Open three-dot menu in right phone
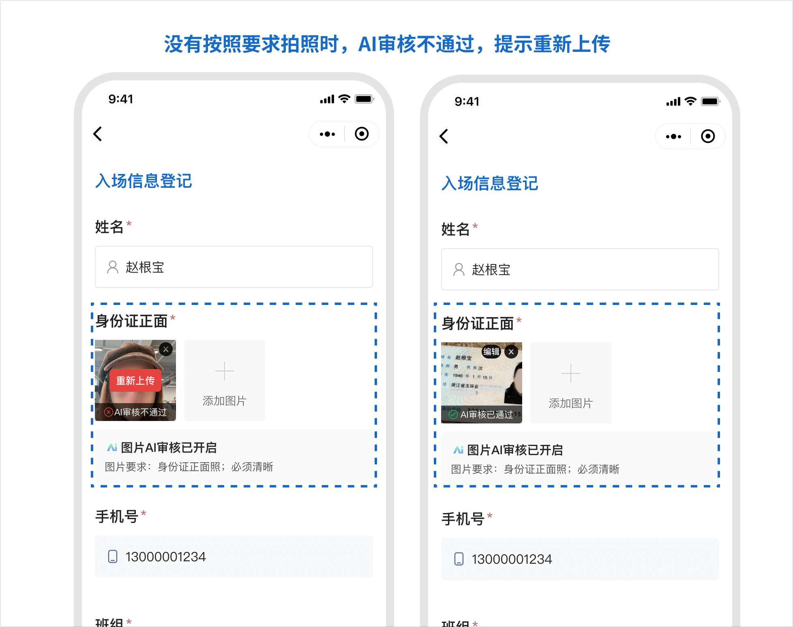This screenshot has height=627, width=793. coord(673,136)
